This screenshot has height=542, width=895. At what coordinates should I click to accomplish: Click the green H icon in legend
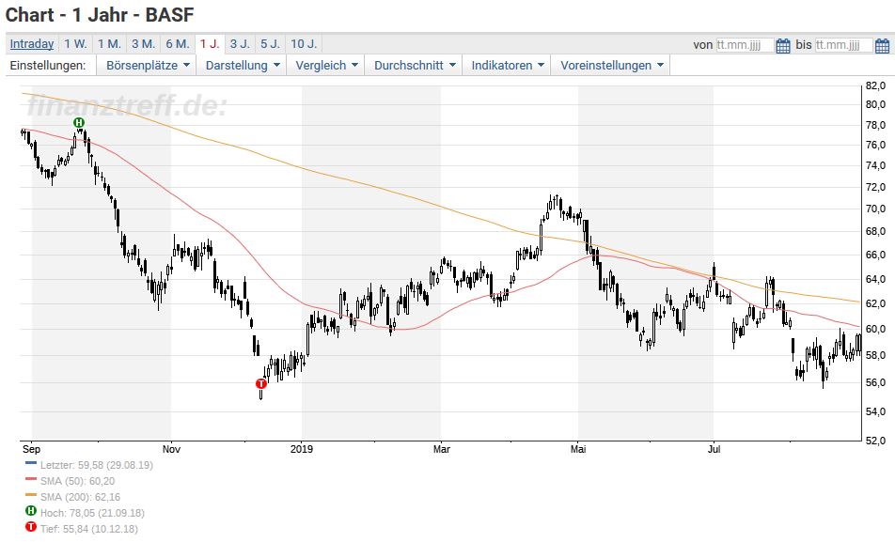31,511
